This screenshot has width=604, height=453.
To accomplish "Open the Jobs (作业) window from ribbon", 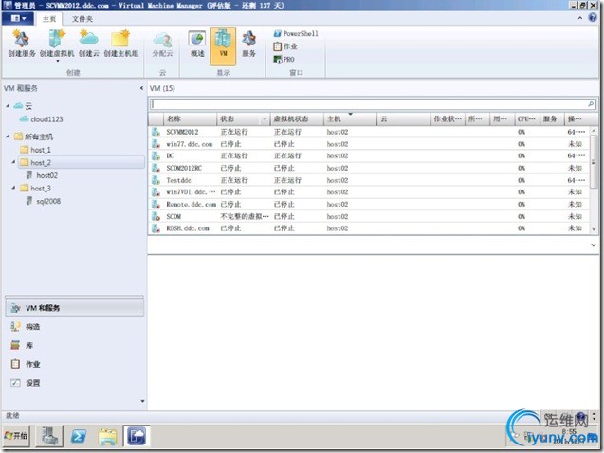I will click(x=285, y=46).
